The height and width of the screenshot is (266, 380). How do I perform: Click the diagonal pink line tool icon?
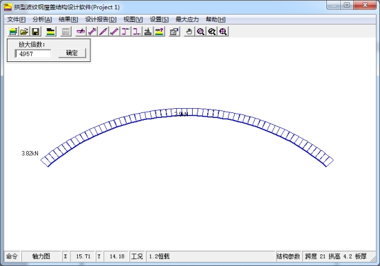(103, 32)
